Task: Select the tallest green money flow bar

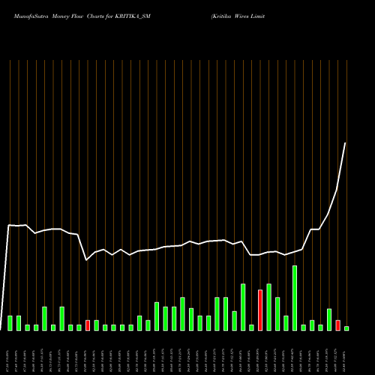Action: (295, 298)
